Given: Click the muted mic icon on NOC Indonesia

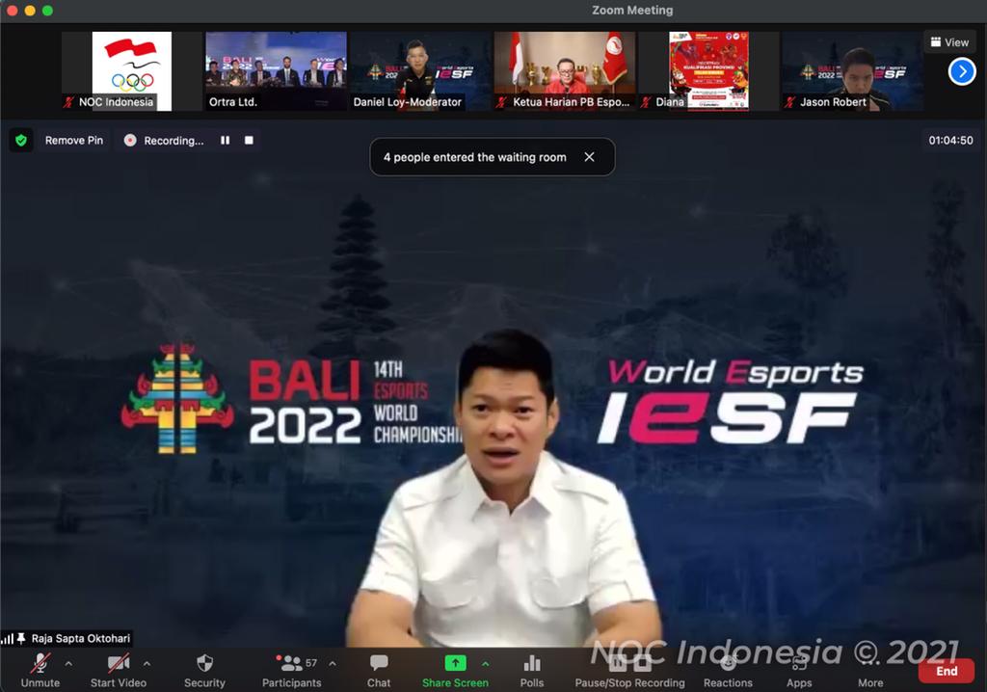Looking at the screenshot, I should [x=68, y=102].
